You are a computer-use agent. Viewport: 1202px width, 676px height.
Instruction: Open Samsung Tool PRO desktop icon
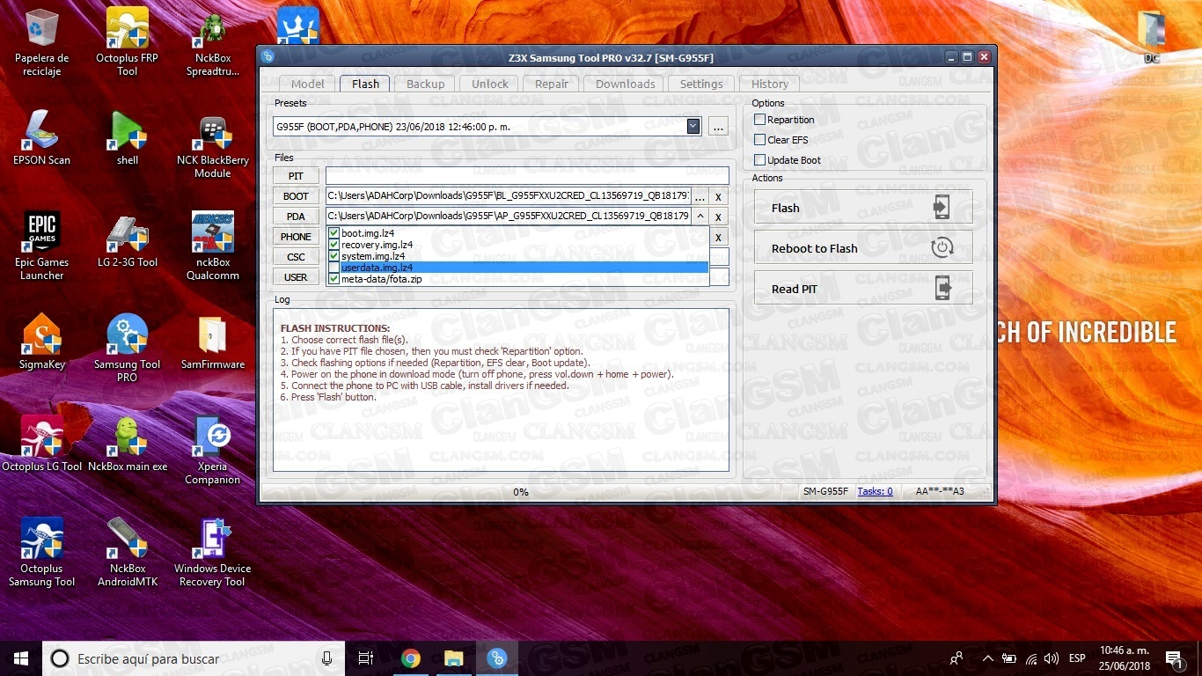(x=128, y=348)
